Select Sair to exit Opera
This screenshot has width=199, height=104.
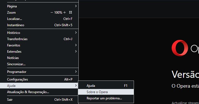[x=39, y=100]
